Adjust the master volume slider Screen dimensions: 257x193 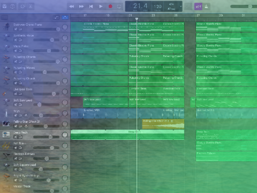[x=244, y=6]
